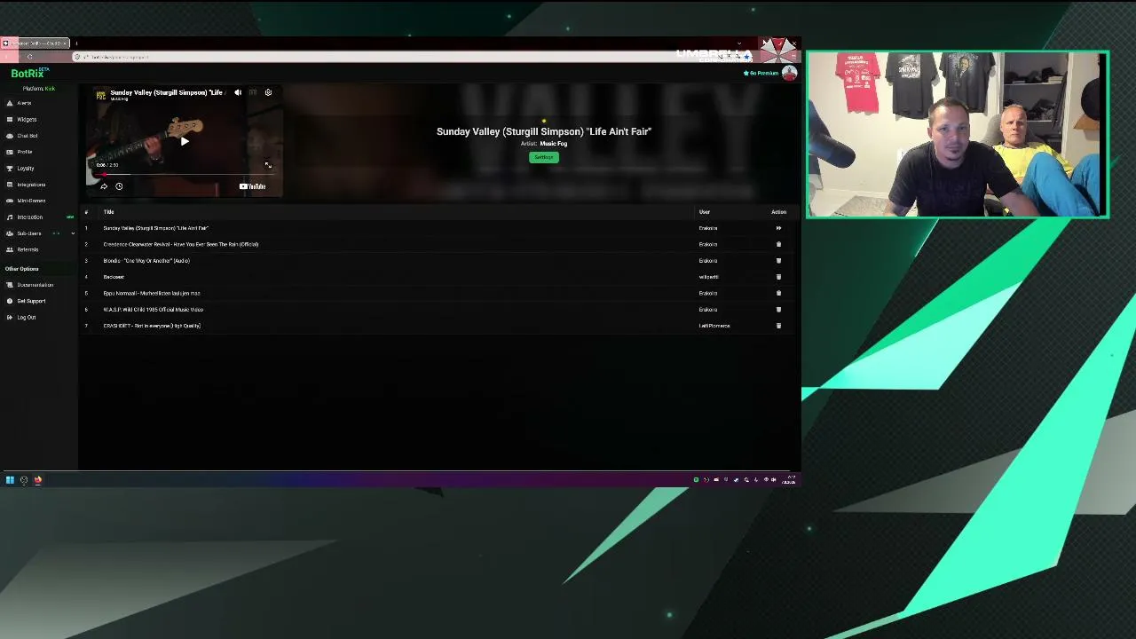Open the user avatar menu

click(x=789, y=74)
